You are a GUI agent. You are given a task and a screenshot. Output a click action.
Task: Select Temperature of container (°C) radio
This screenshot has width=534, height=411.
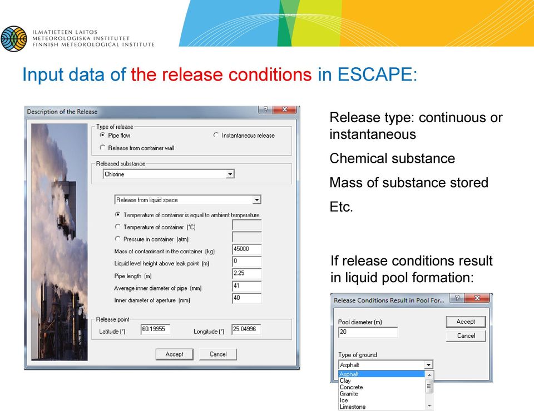pos(117,227)
